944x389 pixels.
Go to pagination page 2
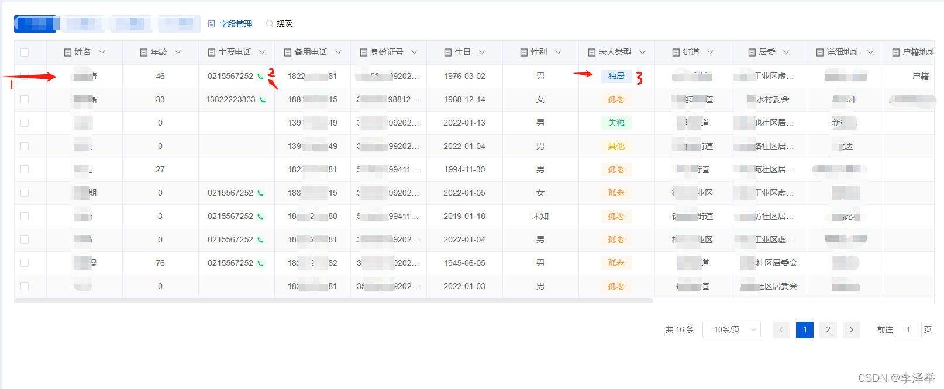click(828, 330)
